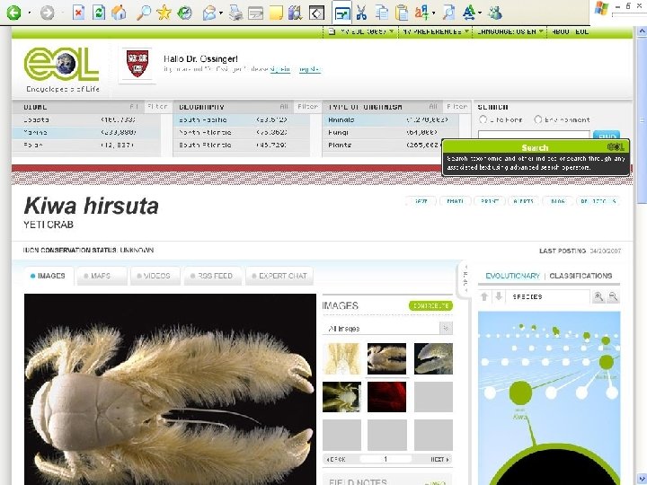Click the translate character toolbar icon
Image resolution: width=647 pixels, height=485 pixels.
[421, 13]
